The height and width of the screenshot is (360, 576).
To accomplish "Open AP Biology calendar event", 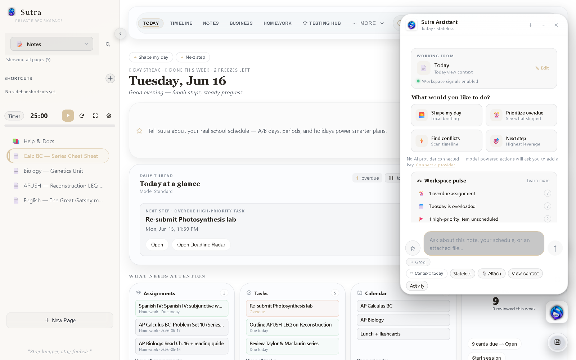I will pyautogui.click(x=403, y=320).
